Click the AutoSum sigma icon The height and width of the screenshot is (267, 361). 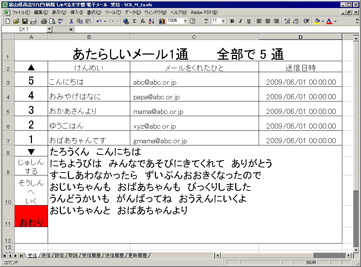click(x=134, y=21)
